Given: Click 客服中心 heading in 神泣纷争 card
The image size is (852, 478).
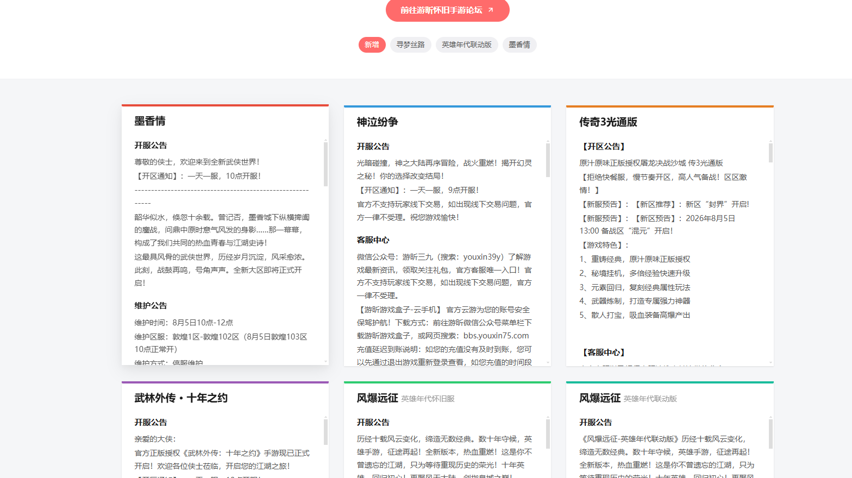Looking at the screenshot, I should (373, 240).
